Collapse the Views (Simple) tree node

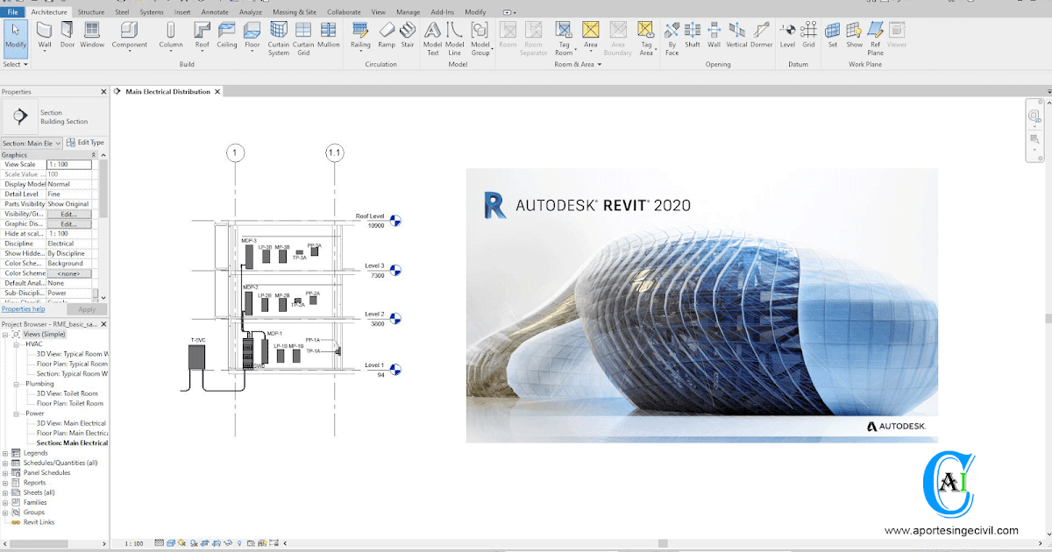tap(5, 335)
